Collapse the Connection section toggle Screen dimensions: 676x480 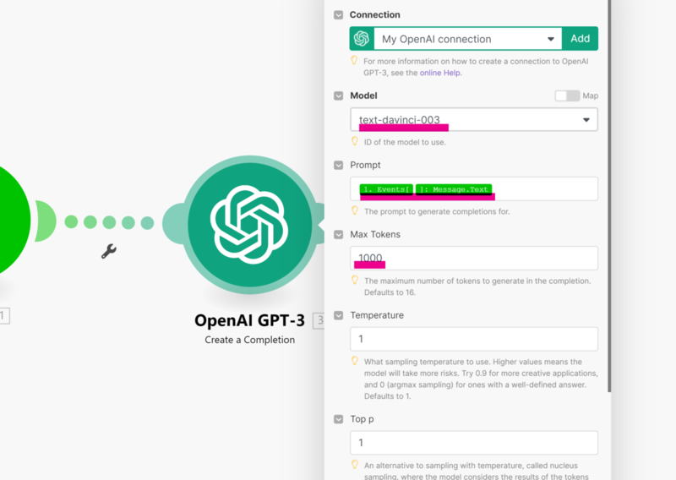tap(339, 15)
